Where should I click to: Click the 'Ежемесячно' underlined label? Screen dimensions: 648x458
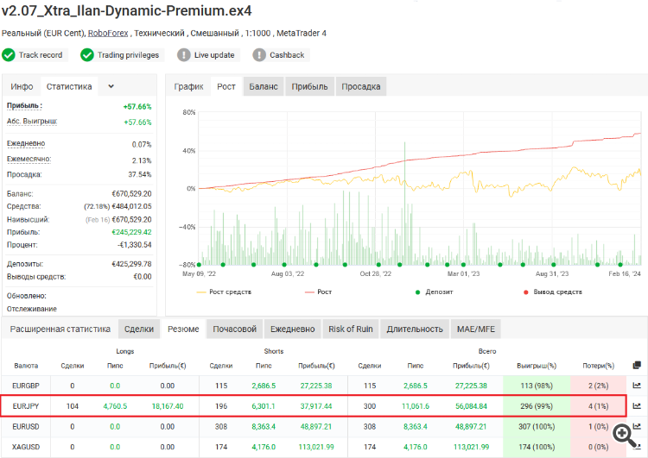tap(29, 160)
